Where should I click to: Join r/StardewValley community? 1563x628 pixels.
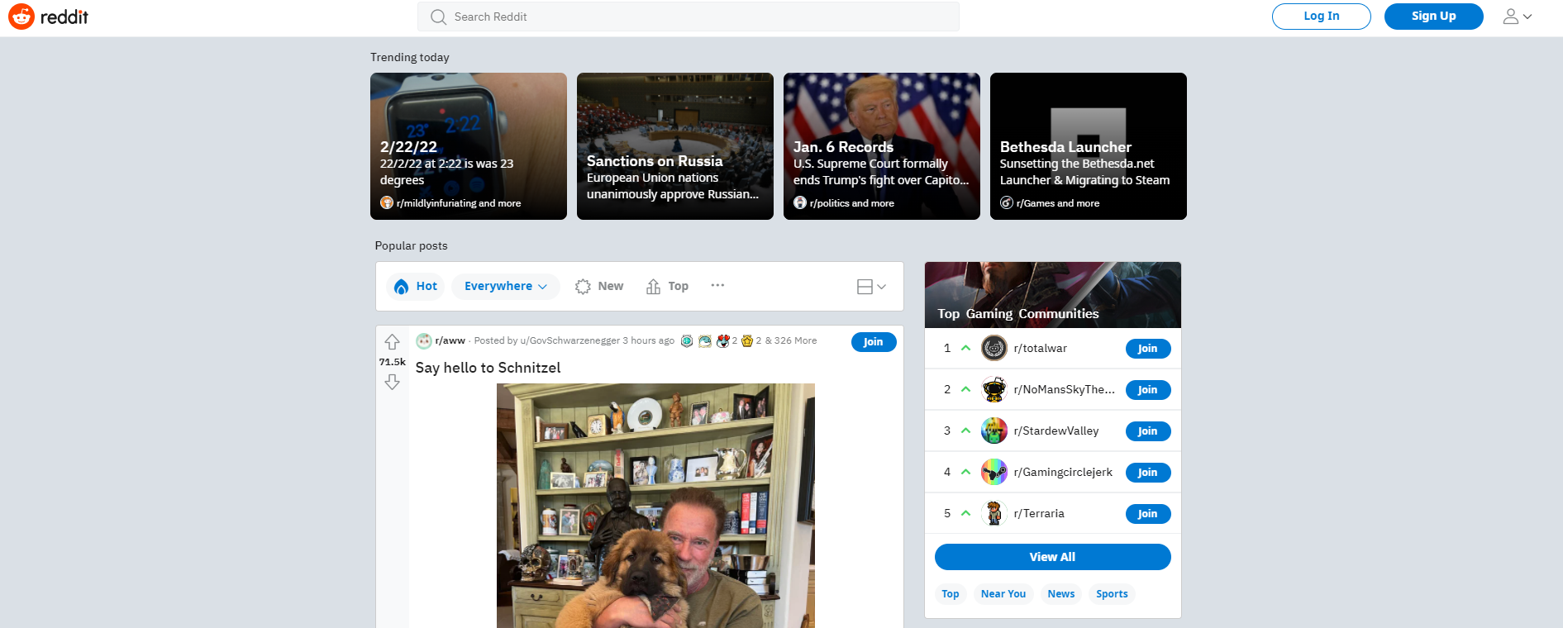[1148, 431]
